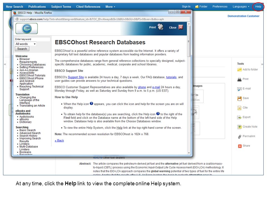Click the Help window scrollbar down arrow
The image size is (267, 200).
[189, 153]
